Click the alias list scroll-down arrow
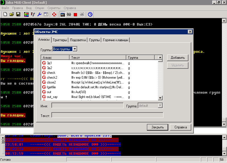The height and width of the screenshot is (163, 227). pos(160,98)
